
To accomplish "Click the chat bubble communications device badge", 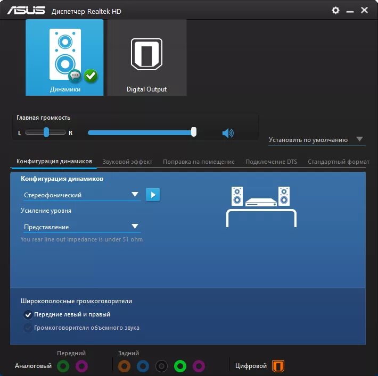I will [75, 76].
